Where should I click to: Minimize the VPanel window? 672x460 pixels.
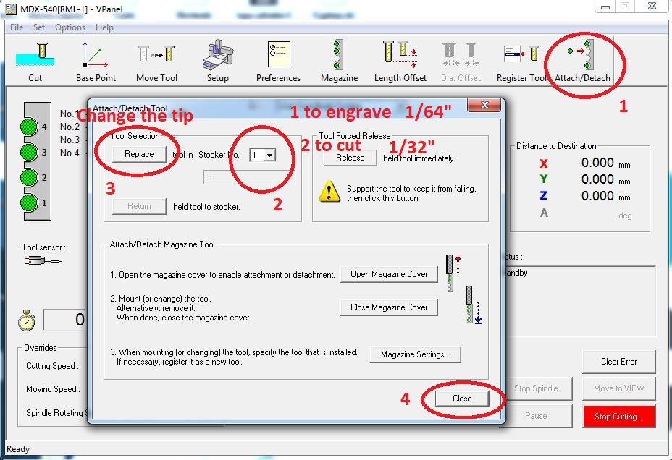[x=605, y=7]
